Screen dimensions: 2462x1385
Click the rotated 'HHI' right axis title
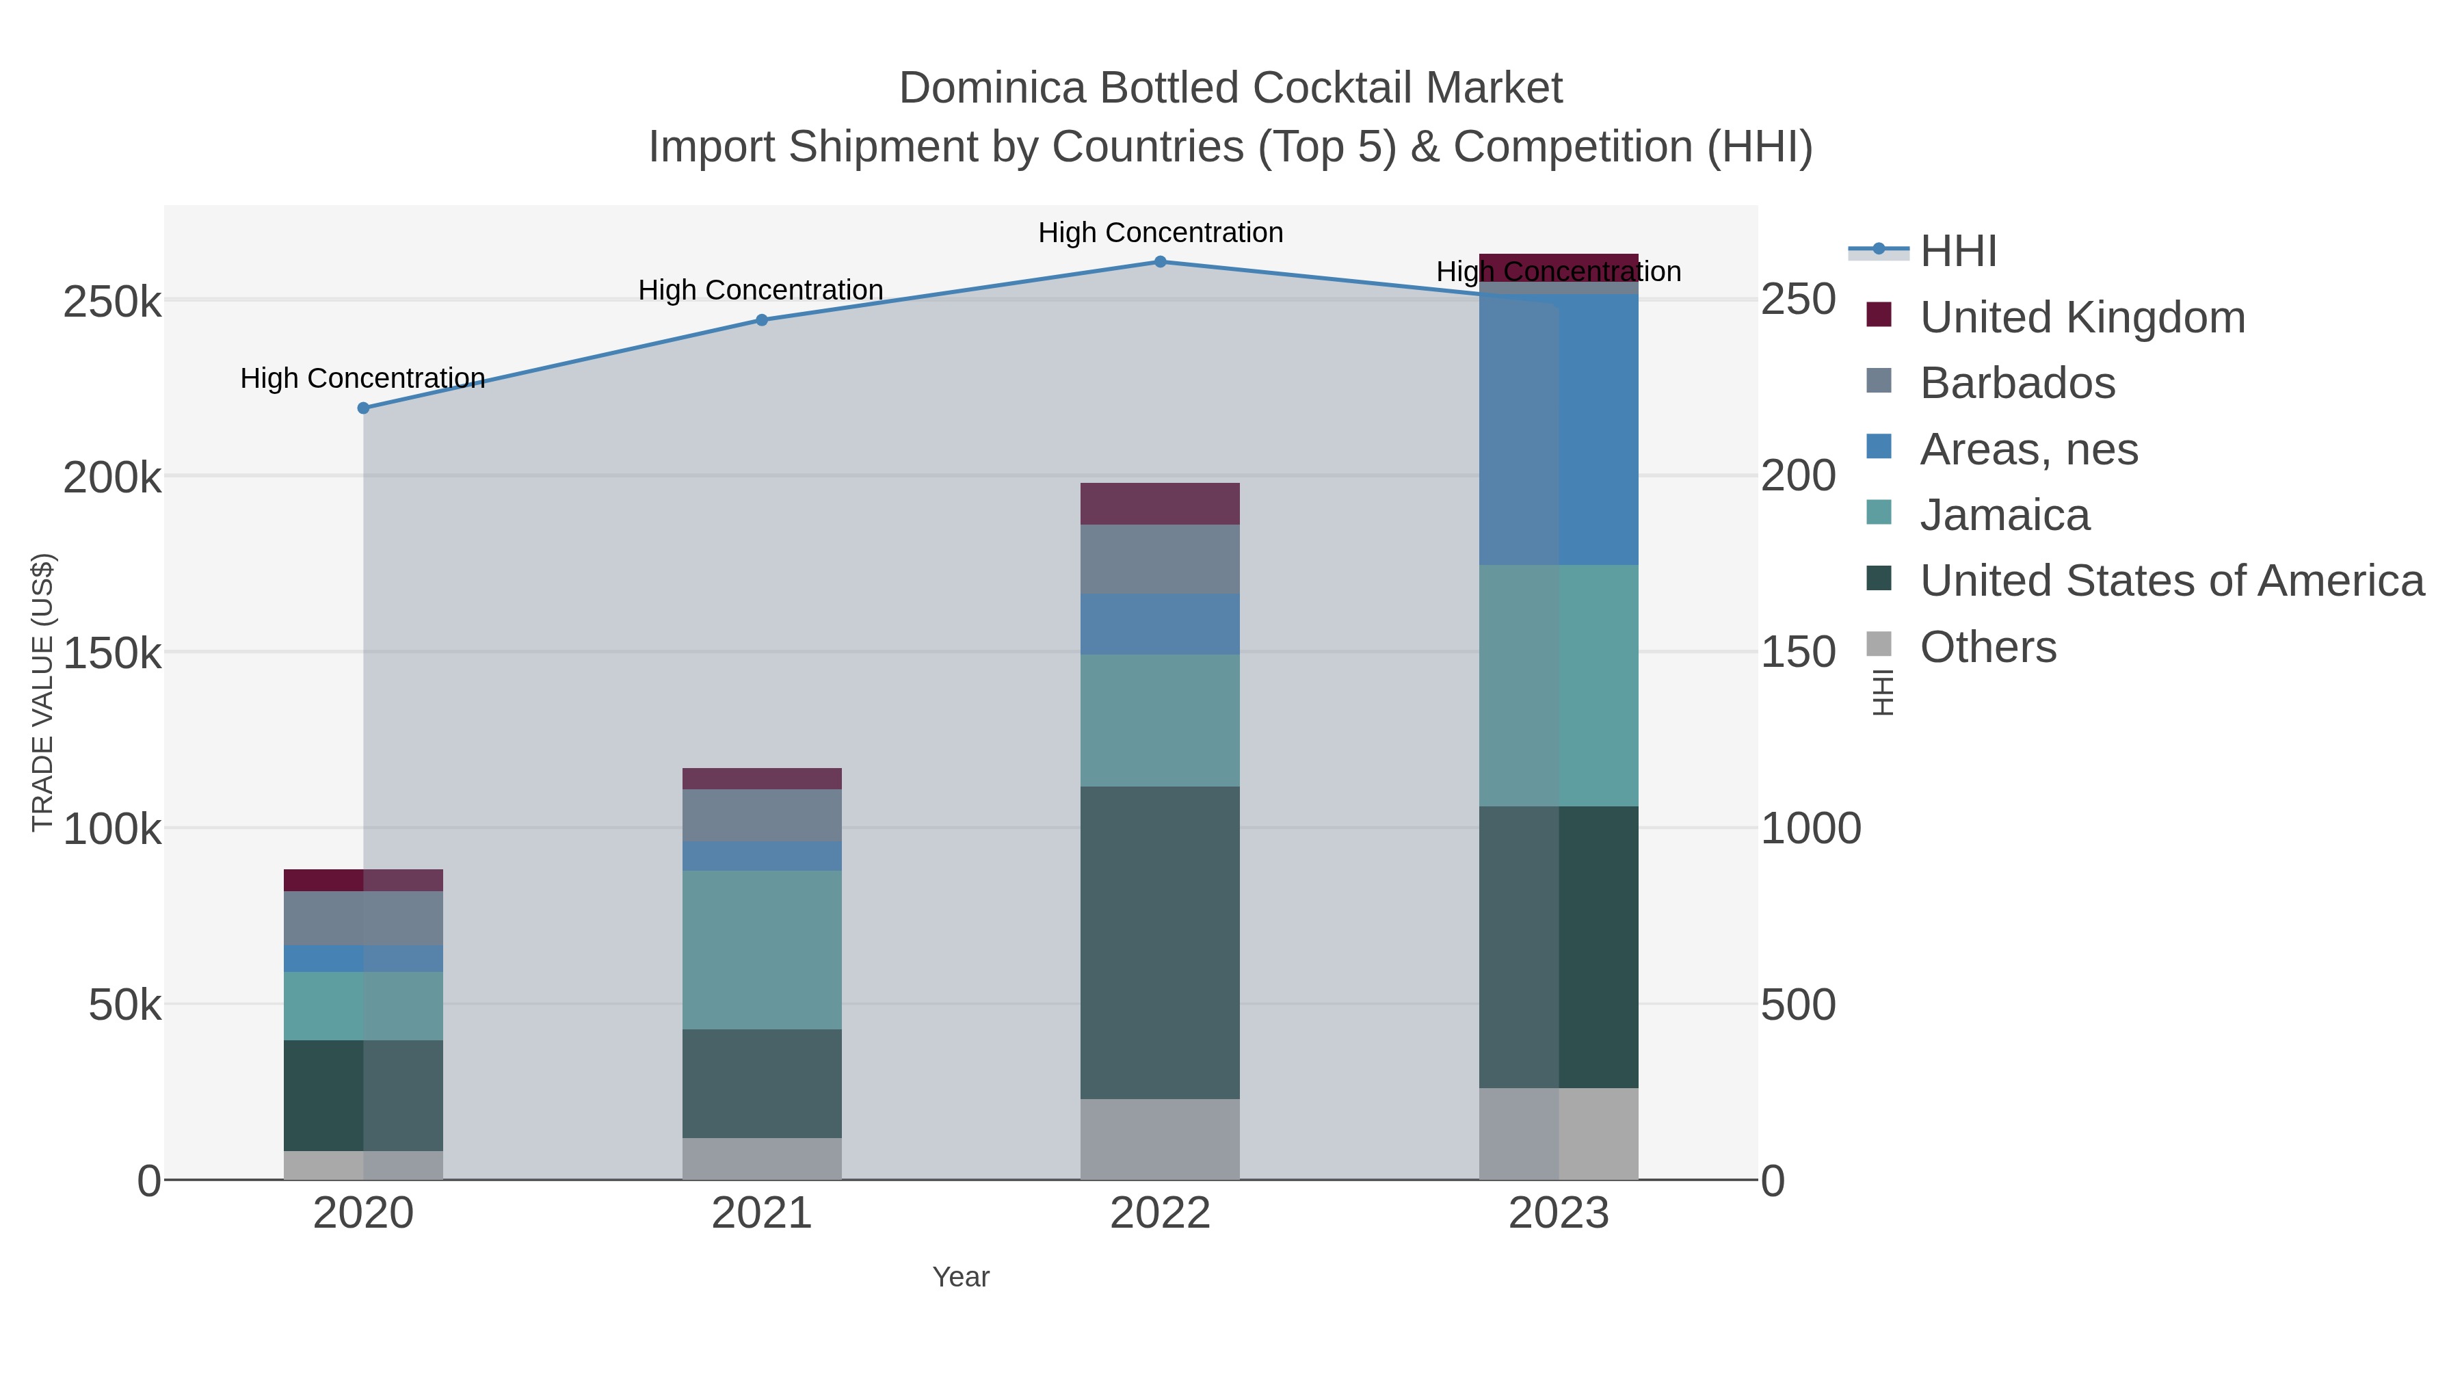tap(1882, 692)
